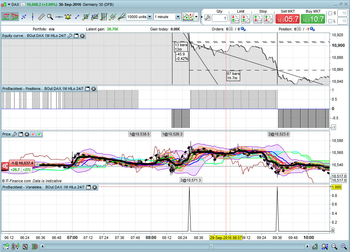350x252 pixels.
Task: Open the add indicator chart button
Action: tap(188, 17)
